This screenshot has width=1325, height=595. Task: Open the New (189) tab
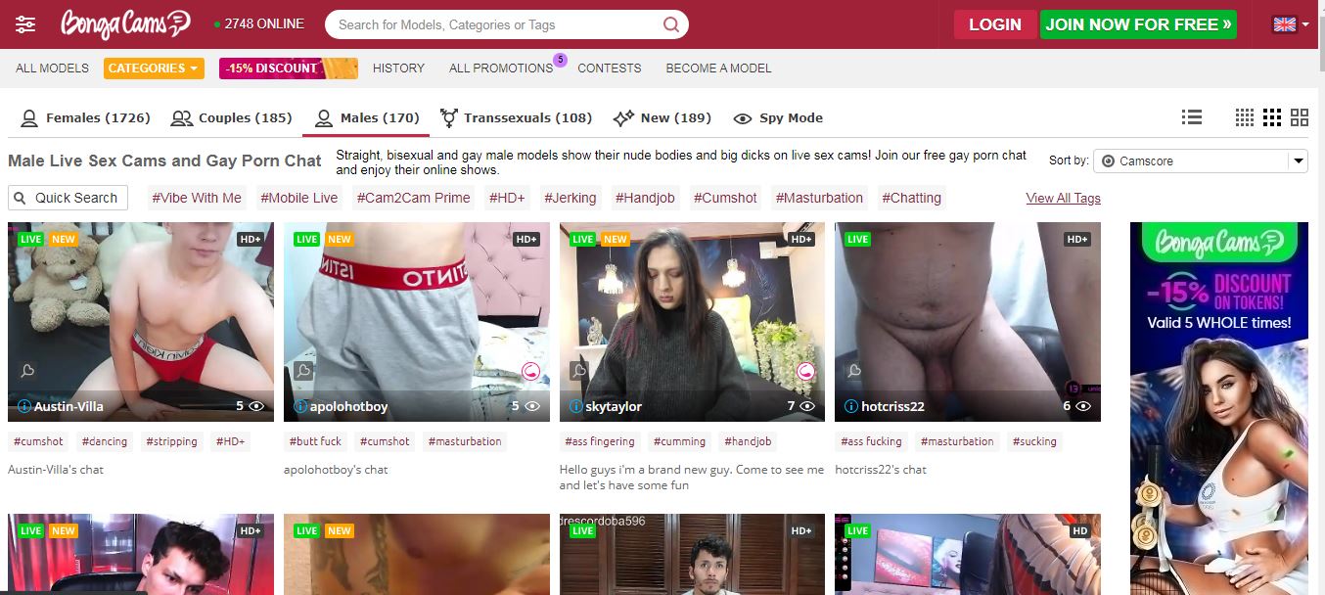point(662,117)
